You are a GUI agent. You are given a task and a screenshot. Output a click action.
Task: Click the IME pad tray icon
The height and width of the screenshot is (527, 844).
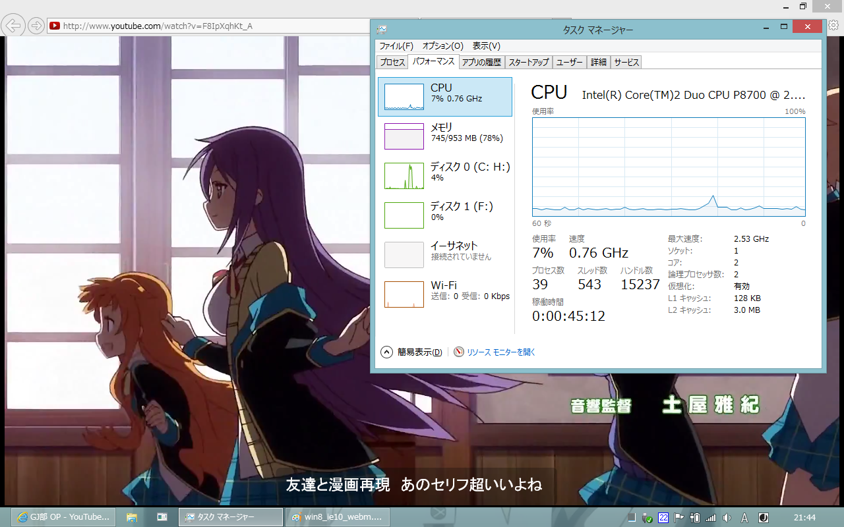pyautogui.click(x=764, y=518)
